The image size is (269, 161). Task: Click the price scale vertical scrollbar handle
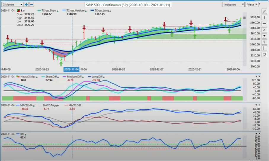(244, 18)
